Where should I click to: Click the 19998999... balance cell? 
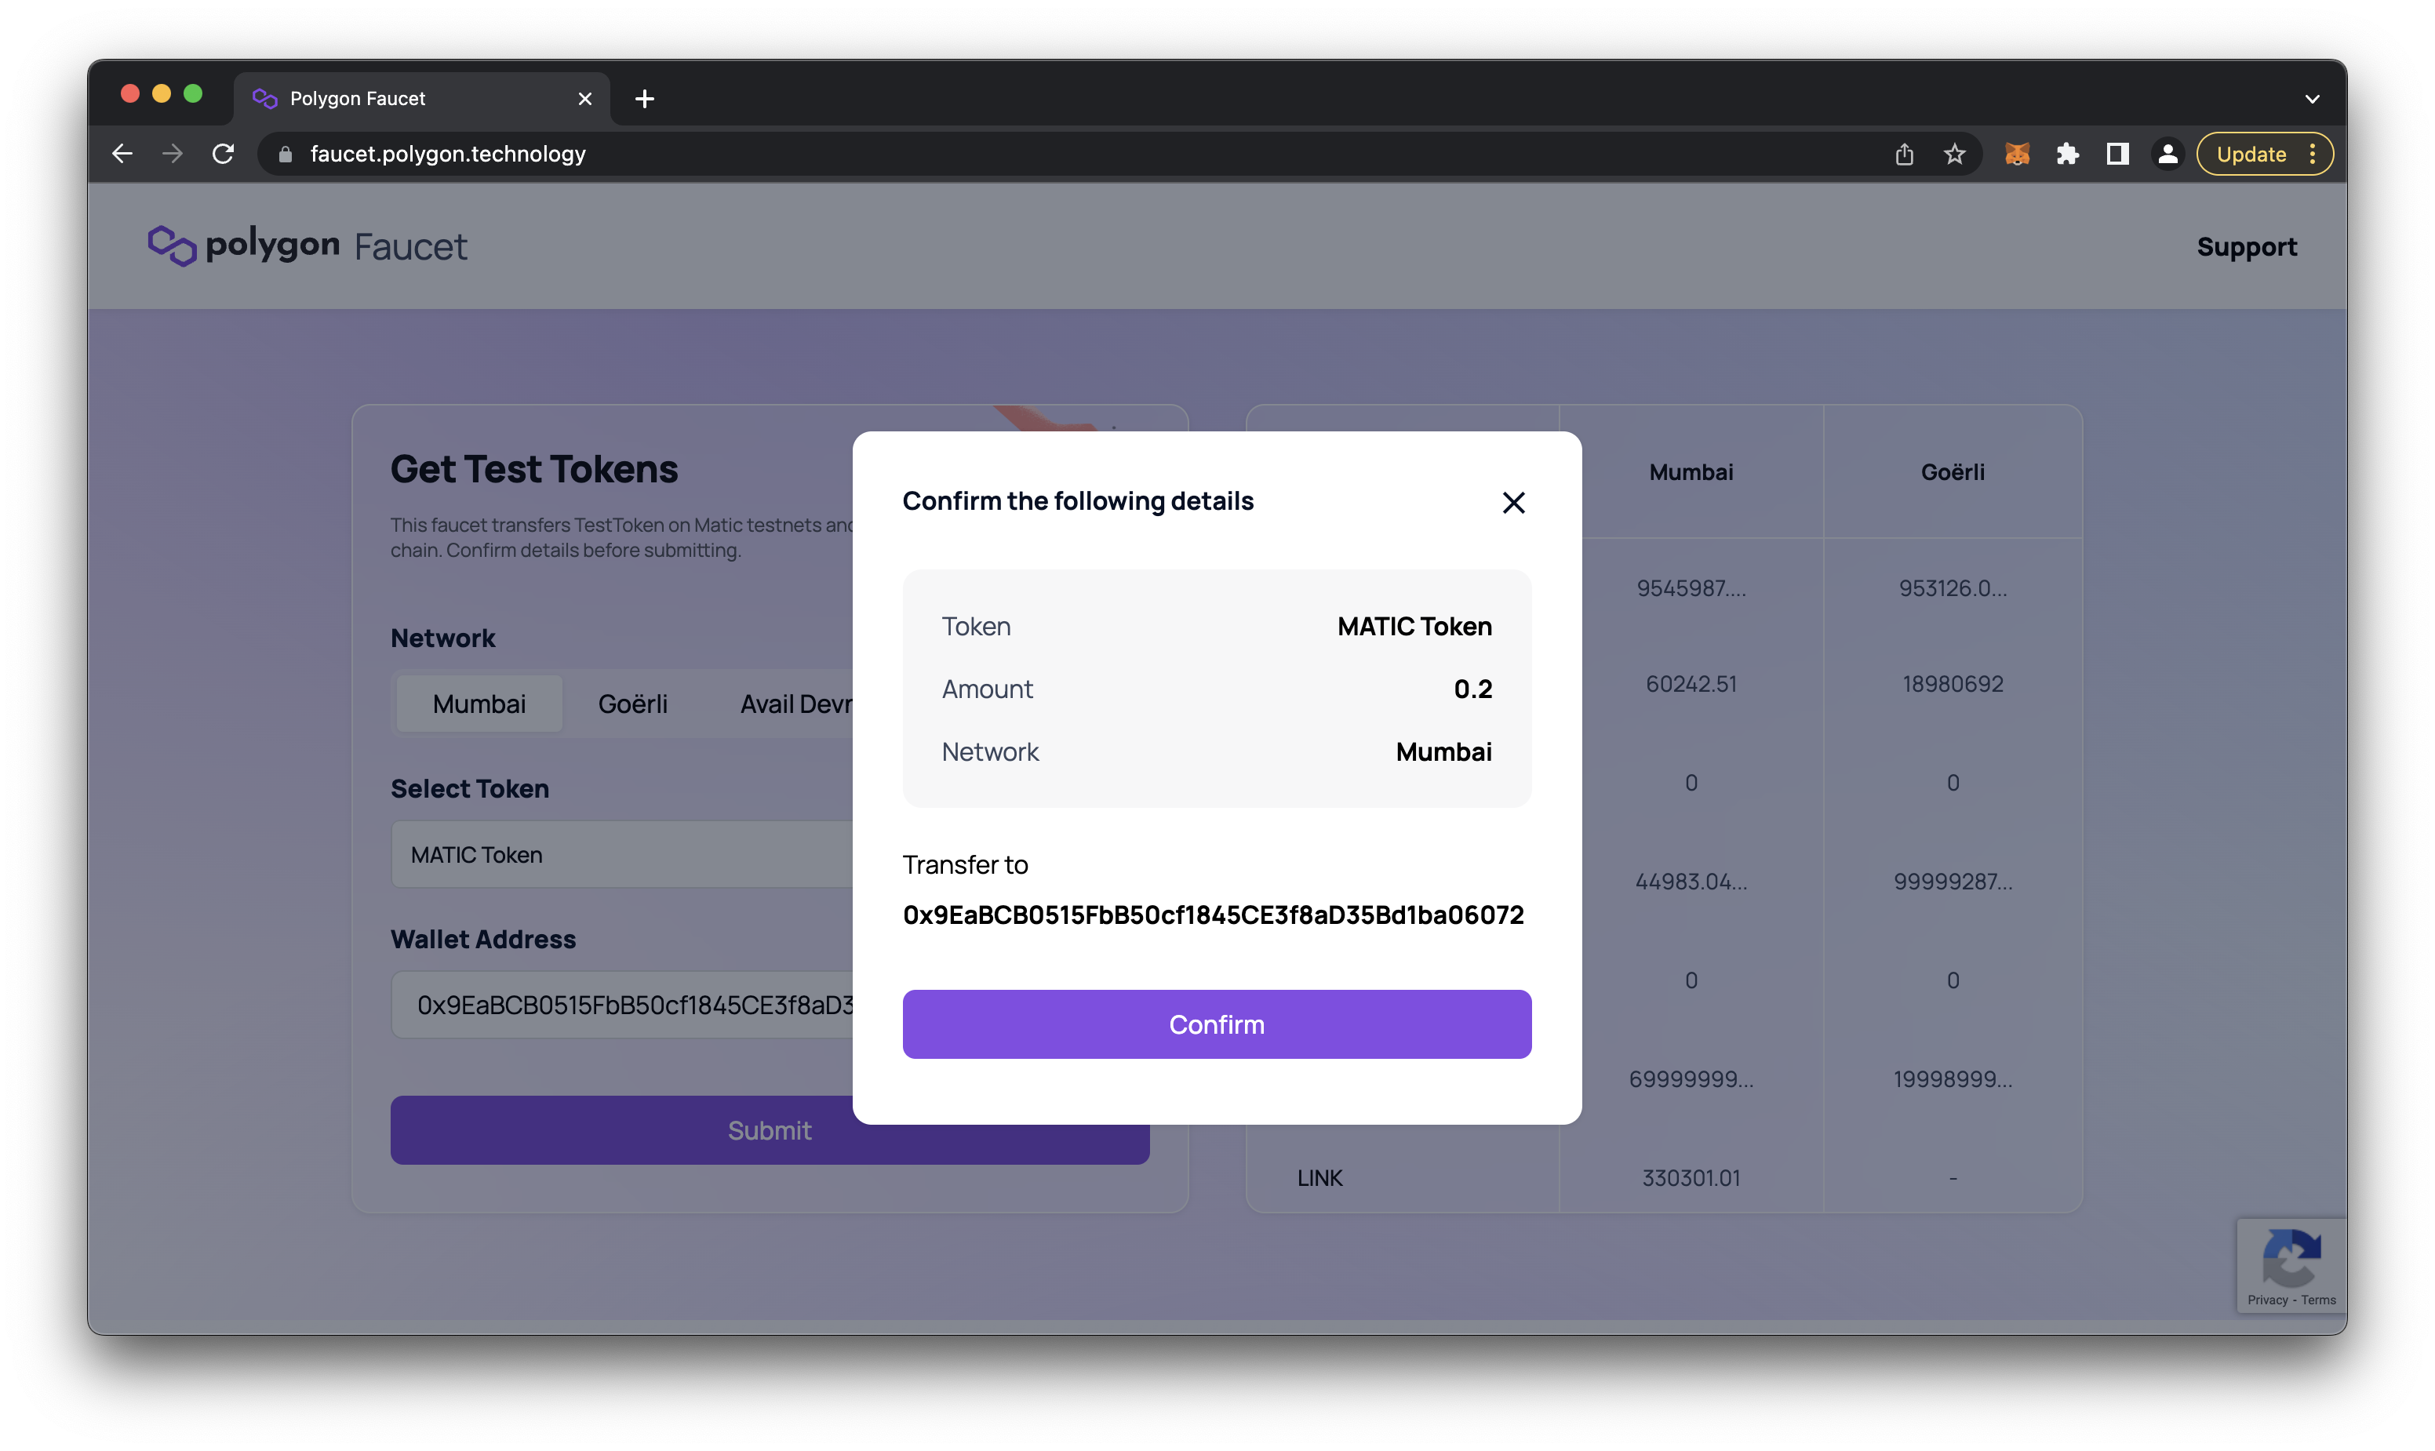tap(1952, 1078)
